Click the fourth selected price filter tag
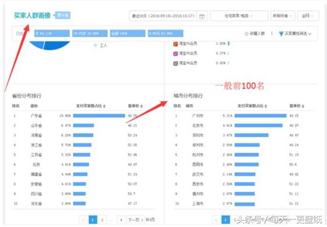This screenshot has width=327, height=227. pos(166,33)
